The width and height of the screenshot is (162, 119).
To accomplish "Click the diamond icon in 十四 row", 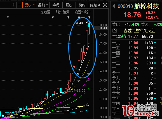I will (x=155, y=53).
